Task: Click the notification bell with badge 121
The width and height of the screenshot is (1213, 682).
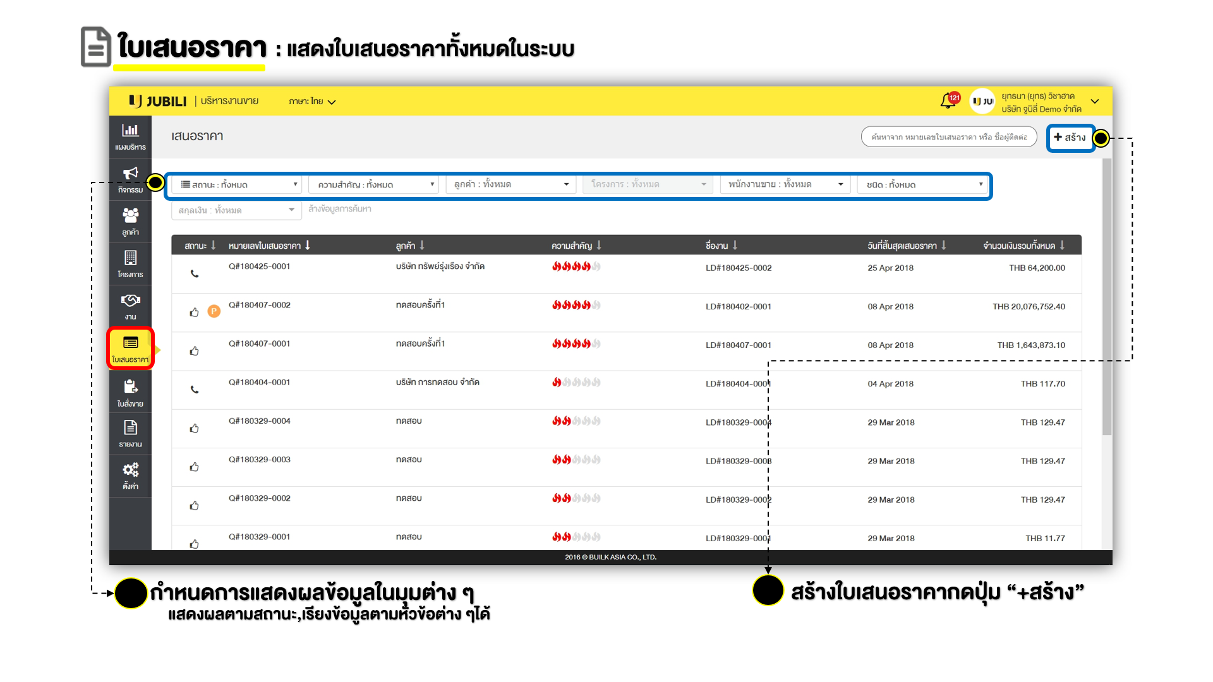Action: coord(948,101)
